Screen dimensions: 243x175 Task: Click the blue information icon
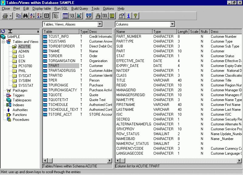128,16
